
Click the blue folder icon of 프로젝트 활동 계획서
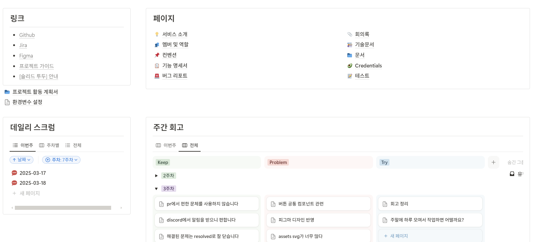coord(7,92)
